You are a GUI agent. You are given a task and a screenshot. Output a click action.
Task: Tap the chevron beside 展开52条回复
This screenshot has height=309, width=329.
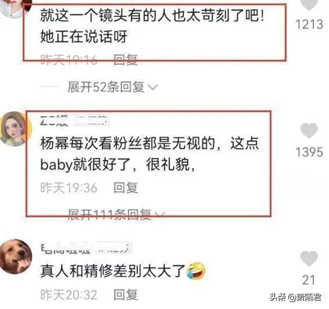pos(153,87)
